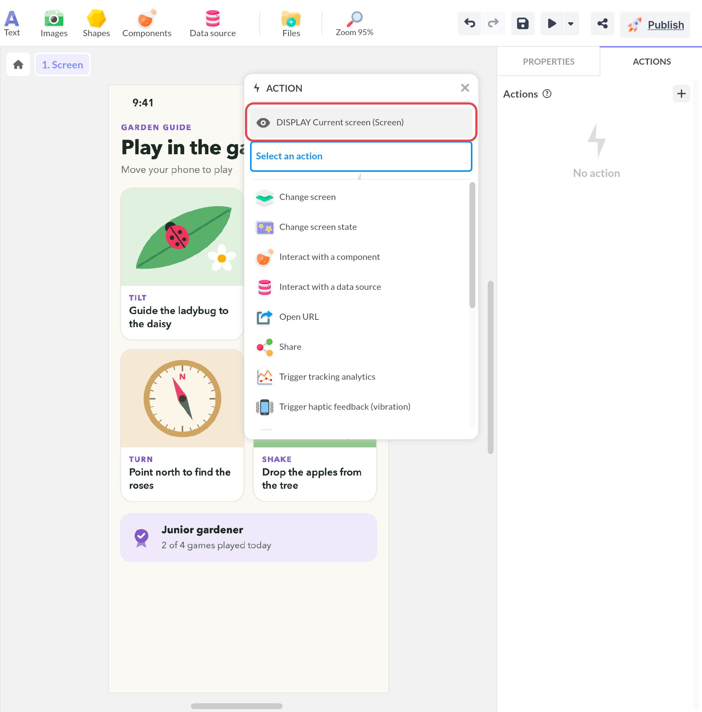The height and width of the screenshot is (712, 702).
Task: Select the compass image card
Action: 182,398
